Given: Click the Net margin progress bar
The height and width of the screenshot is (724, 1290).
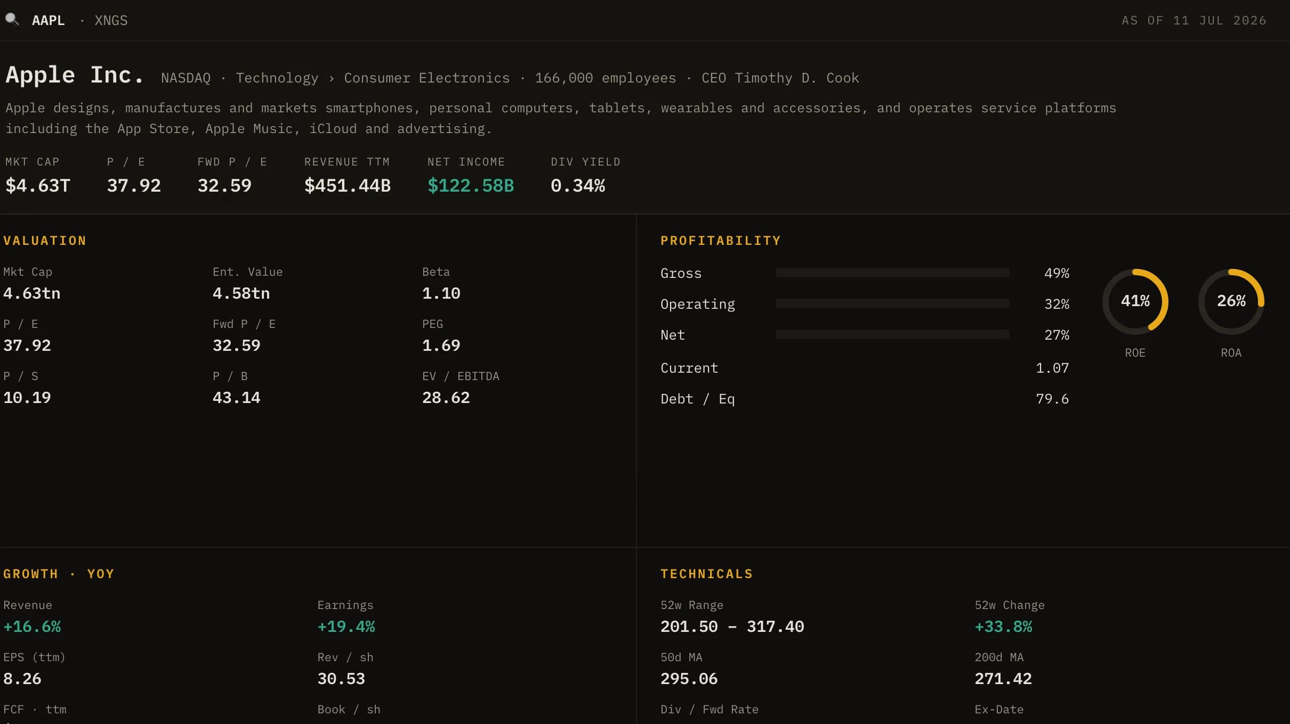Looking at the screenshot, I should coord(892,334).
